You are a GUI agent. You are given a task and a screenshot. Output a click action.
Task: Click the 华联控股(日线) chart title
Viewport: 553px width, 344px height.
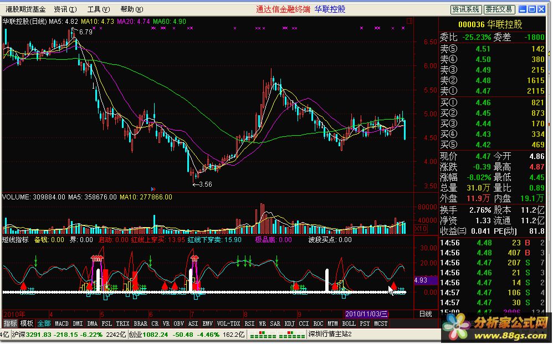coord(25,22)
